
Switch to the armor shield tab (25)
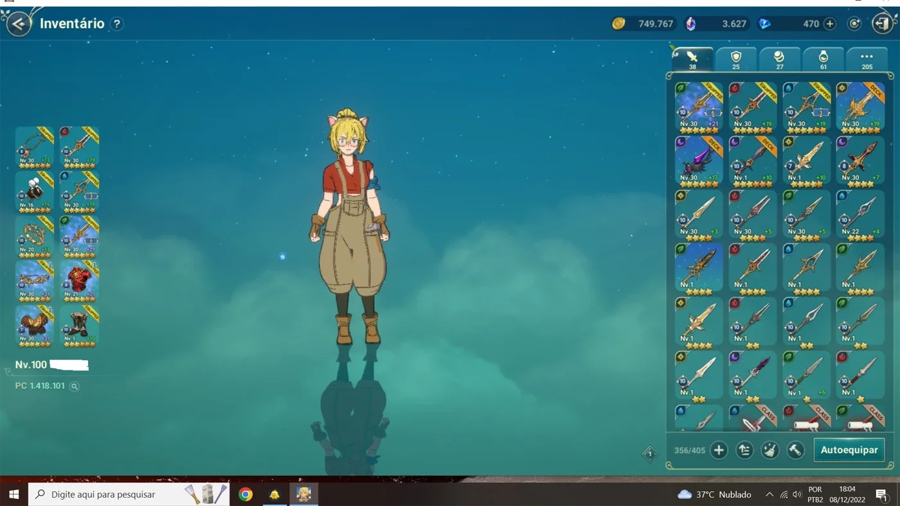736,59
